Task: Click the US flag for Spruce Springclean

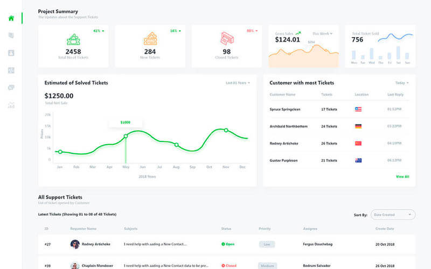Action: (x=358, y=109)
